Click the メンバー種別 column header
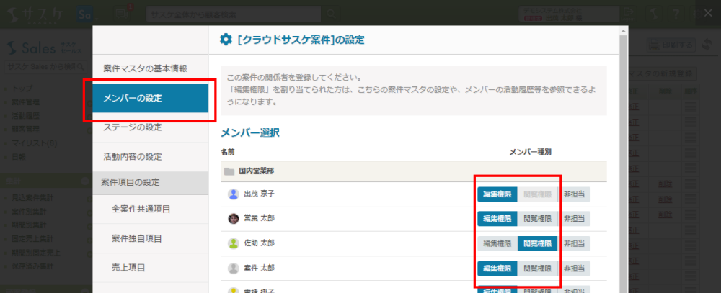 coord(530,152)
